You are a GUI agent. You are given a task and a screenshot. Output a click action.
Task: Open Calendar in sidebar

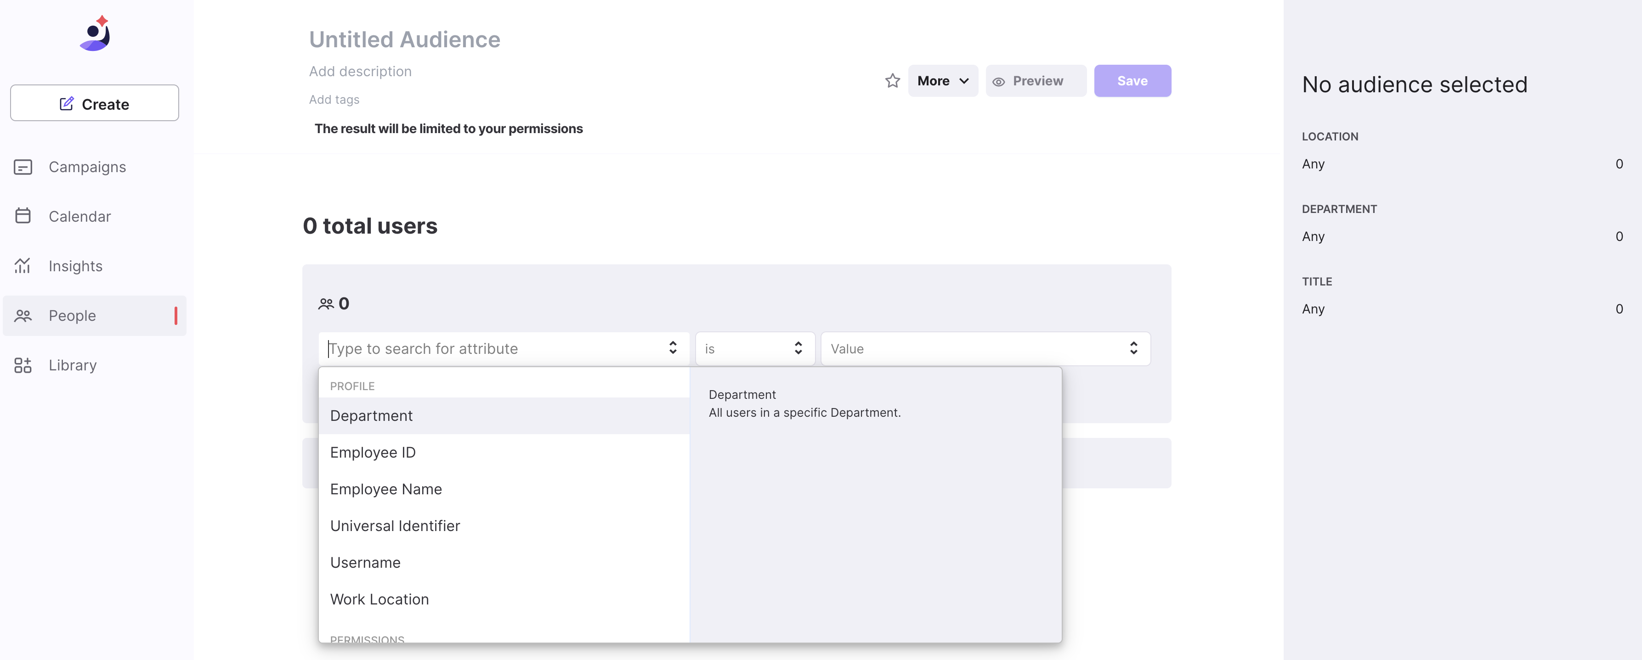coord(94,216)
